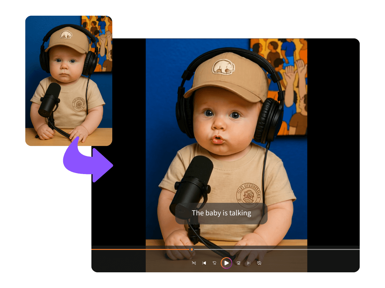Viewport: 385px width, 288px height.
Task: Click the microphone in the source thumbnail
Action: 50,99
